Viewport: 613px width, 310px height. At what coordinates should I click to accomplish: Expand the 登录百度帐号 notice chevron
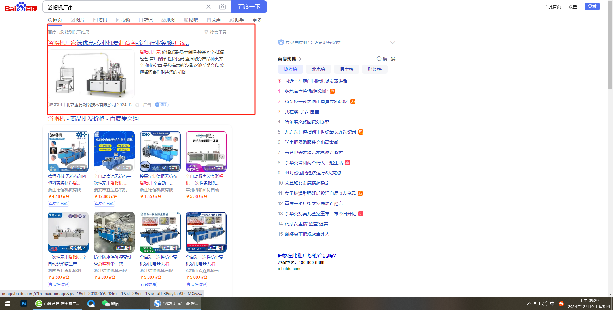(x=393, y=42)
